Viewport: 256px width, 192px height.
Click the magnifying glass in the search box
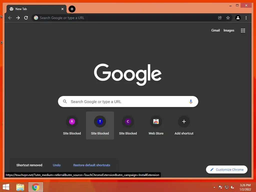coord(65,101)
